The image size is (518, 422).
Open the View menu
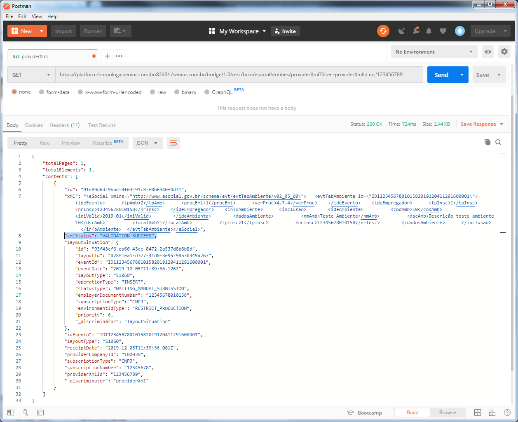coord(37,16)
